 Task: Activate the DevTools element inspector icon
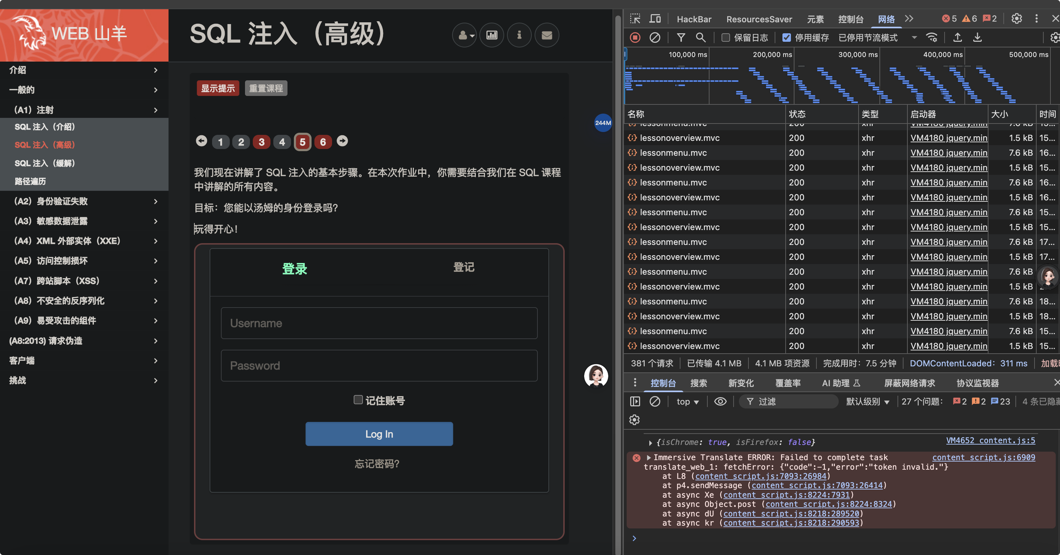click(x=636, y=19)
